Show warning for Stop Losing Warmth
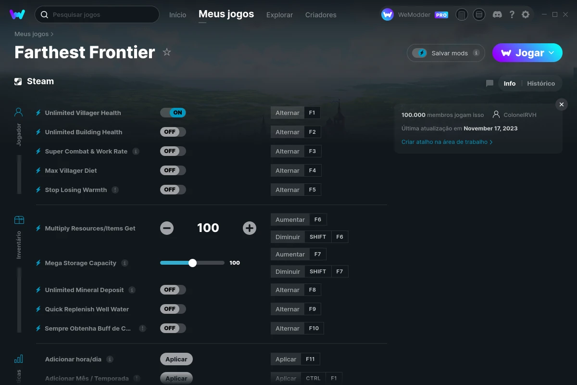577x385 pixels. [x=115, y=190]
